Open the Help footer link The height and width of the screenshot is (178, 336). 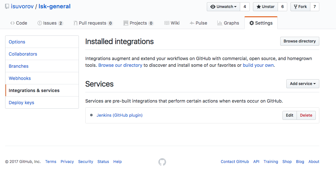tap(117, 162)
